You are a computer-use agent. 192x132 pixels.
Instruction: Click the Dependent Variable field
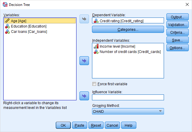(x=128, y=21)
